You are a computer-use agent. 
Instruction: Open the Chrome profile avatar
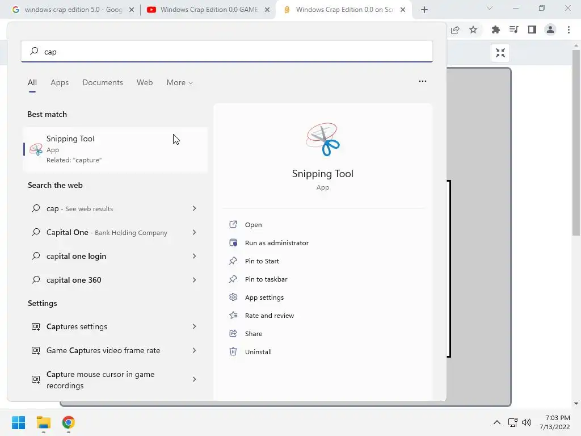[550, 30]
